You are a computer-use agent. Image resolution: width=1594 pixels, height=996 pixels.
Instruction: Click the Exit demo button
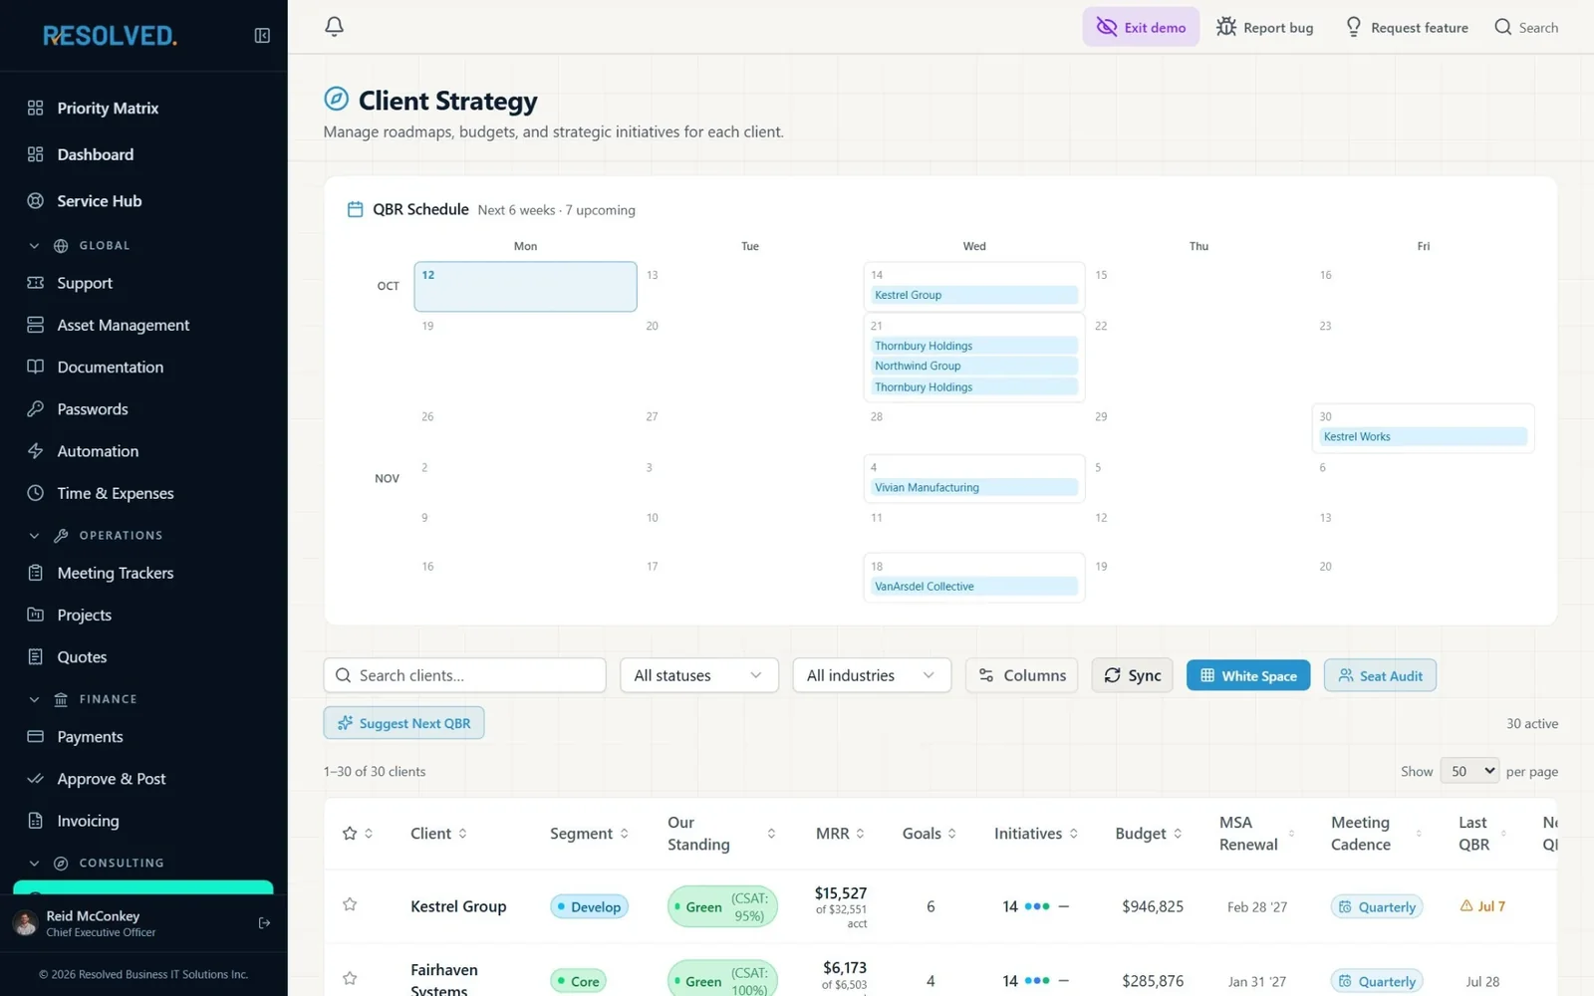pos(1141,27)
